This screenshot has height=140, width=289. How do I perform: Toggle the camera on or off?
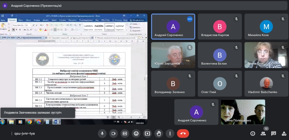pyautogui.click(x=113, y=133)
